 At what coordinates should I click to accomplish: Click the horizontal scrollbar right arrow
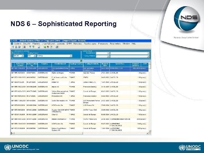tap(147, 133)
